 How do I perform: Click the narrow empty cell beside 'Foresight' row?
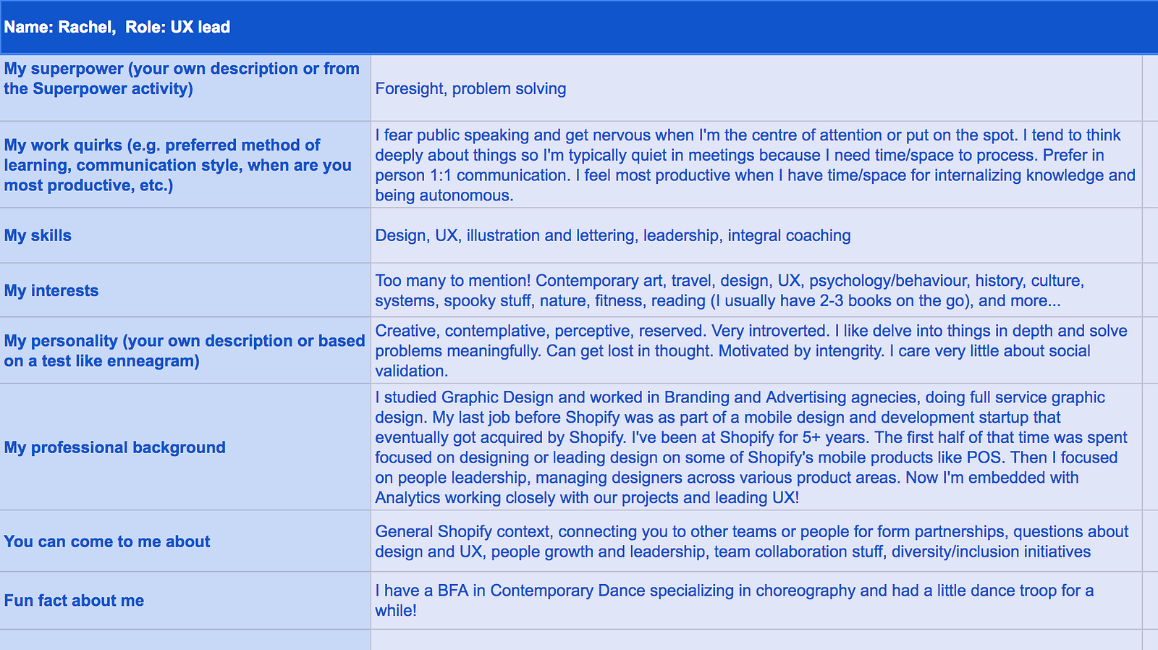[x=1150, y=88]
